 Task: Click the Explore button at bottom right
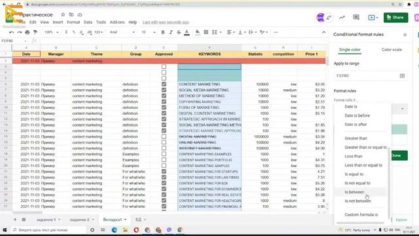coord(401,220)
